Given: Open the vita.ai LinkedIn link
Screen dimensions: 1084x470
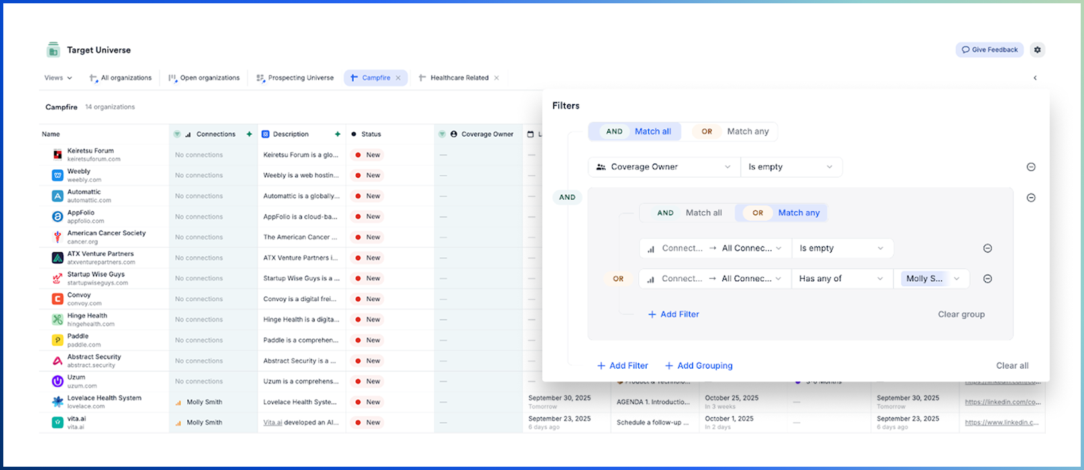Looking at the screenshot, I should (x=1001, y=422).
